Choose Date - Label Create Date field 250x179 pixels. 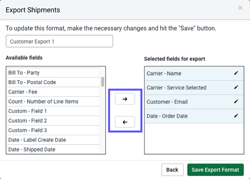pyautogui.click(x=53, y=140)
